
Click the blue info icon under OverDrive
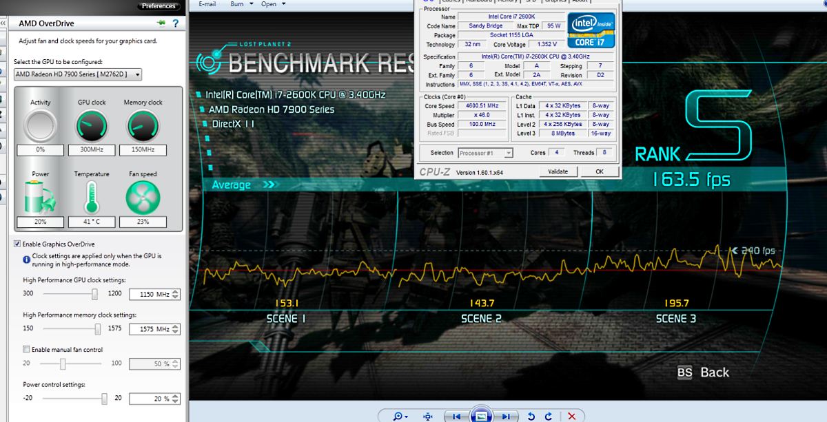[x=26, y=260]
